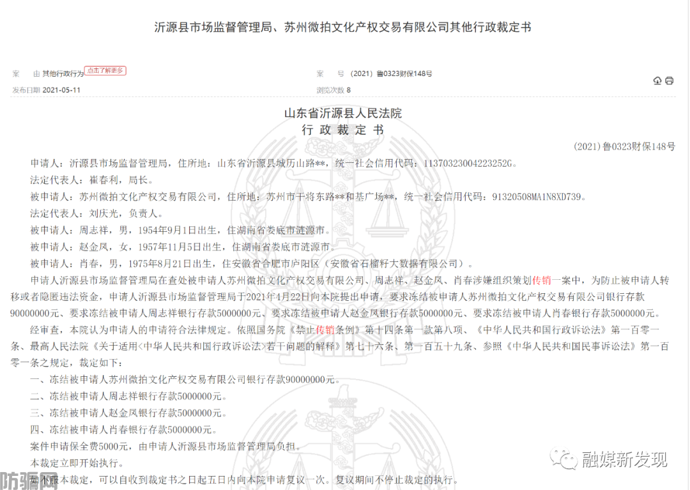Click the line '案件申请保全费5000元'

tap(79, 447)
